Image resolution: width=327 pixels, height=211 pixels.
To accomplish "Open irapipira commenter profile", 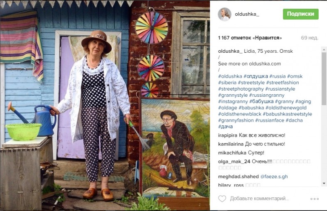I will click(228, 135).
